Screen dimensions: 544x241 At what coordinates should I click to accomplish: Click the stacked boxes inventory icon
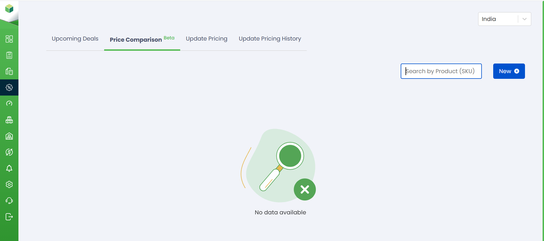(9, 120)
